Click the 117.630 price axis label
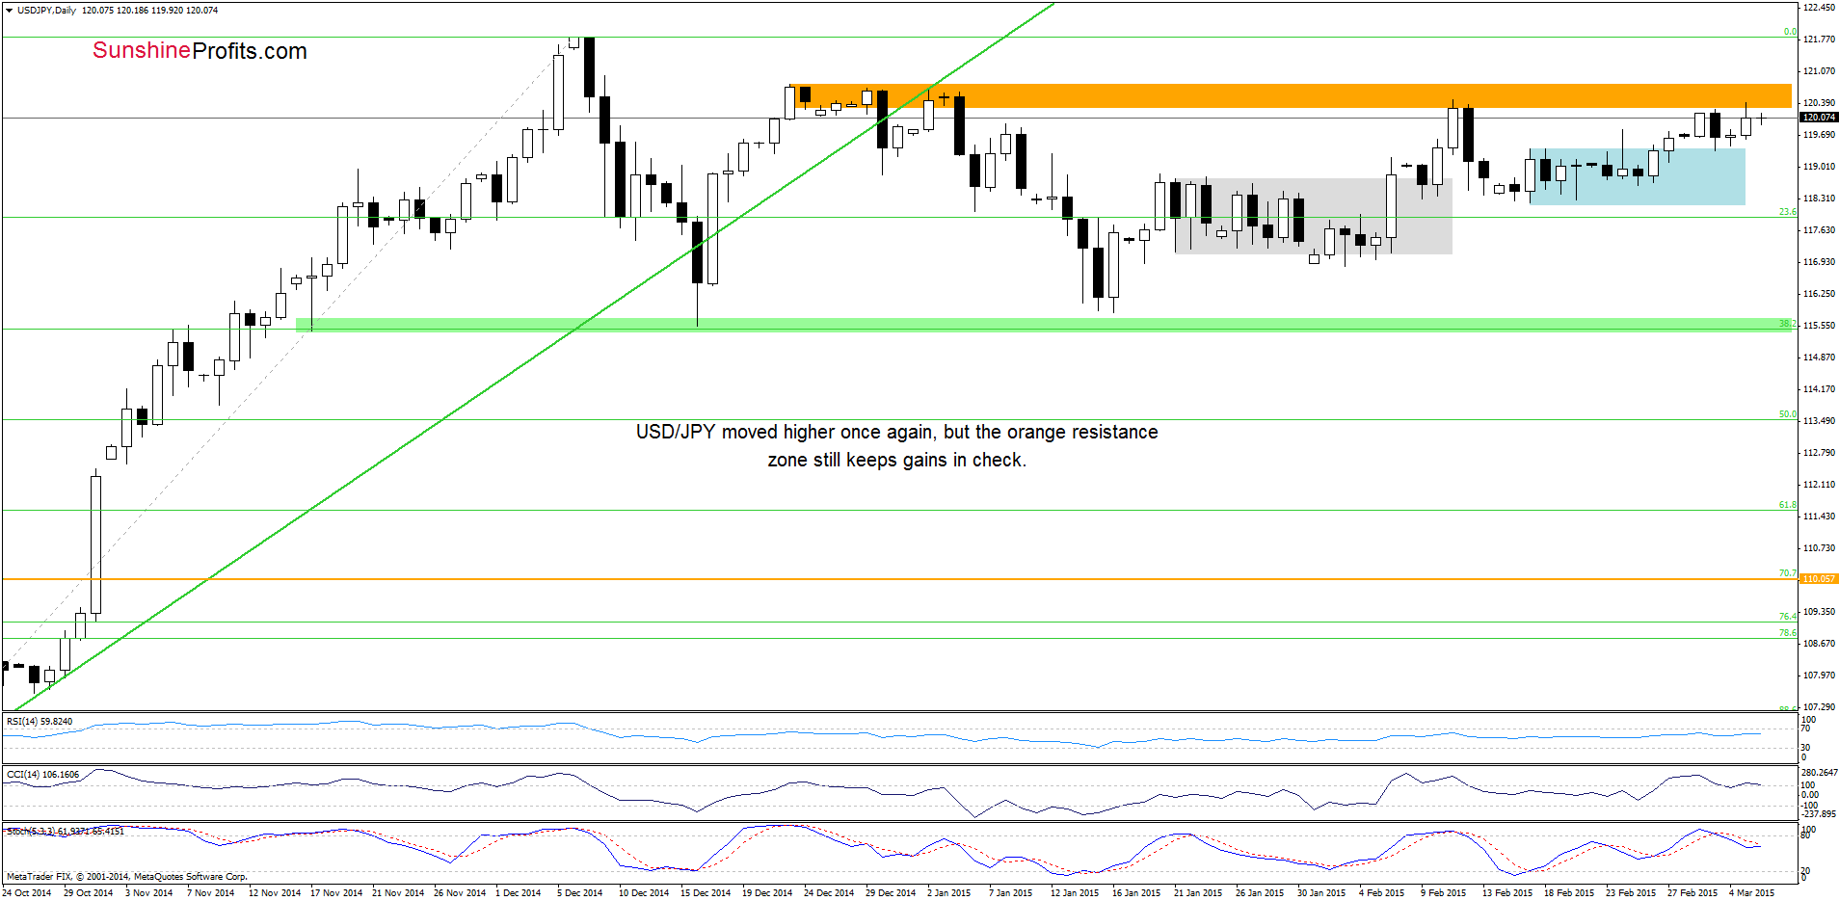This screenshot has height=901, width=1839. (1819, 230)
